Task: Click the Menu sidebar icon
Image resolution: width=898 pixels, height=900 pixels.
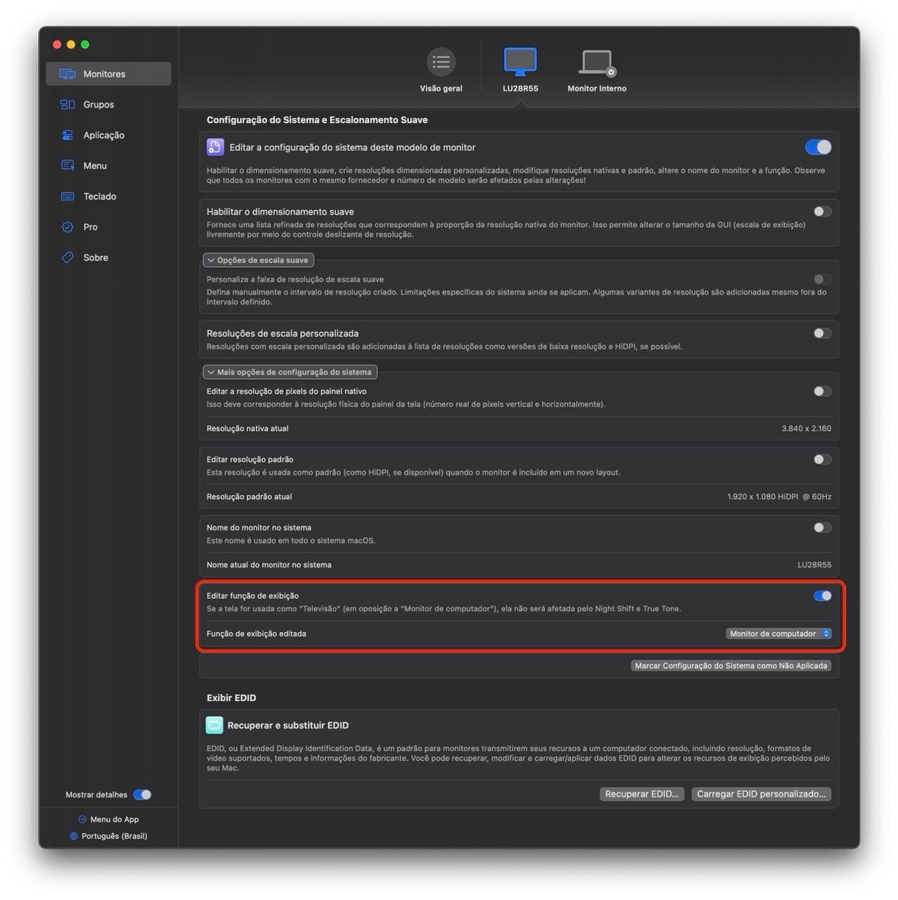Action: pyautogui.click(x=68, y=165)
